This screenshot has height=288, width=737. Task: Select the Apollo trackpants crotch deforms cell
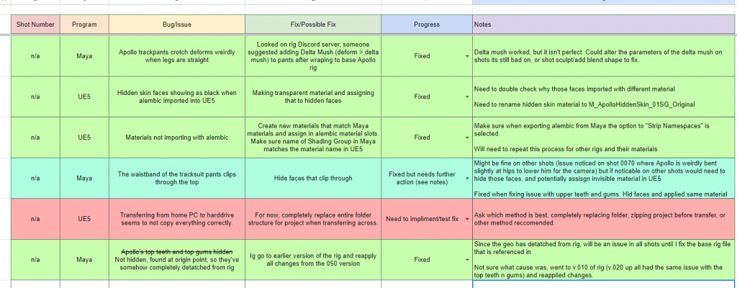177,56
